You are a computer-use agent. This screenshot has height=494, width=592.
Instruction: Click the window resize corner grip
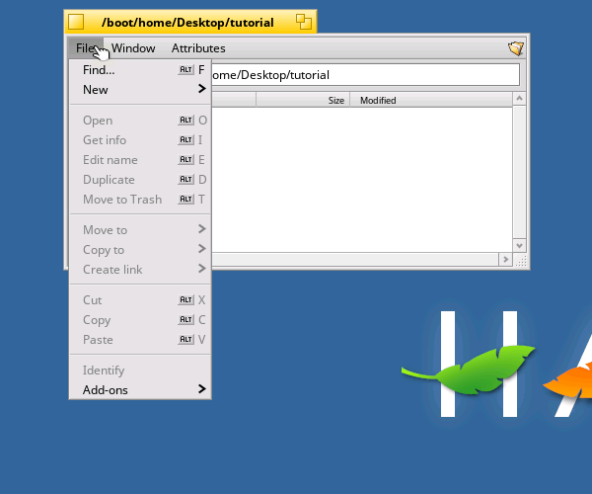pyautogui.click(x=522, y=261)
